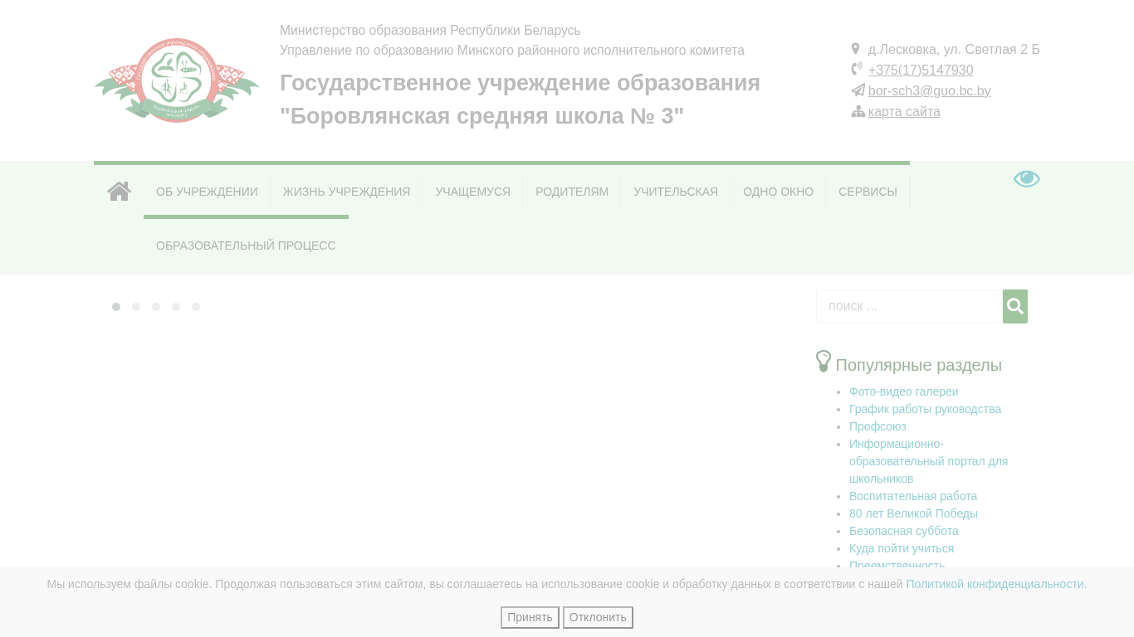Select the fifth slider dot indicator
Viewport: 1134px width, 637px height.
tap(196, 307)
